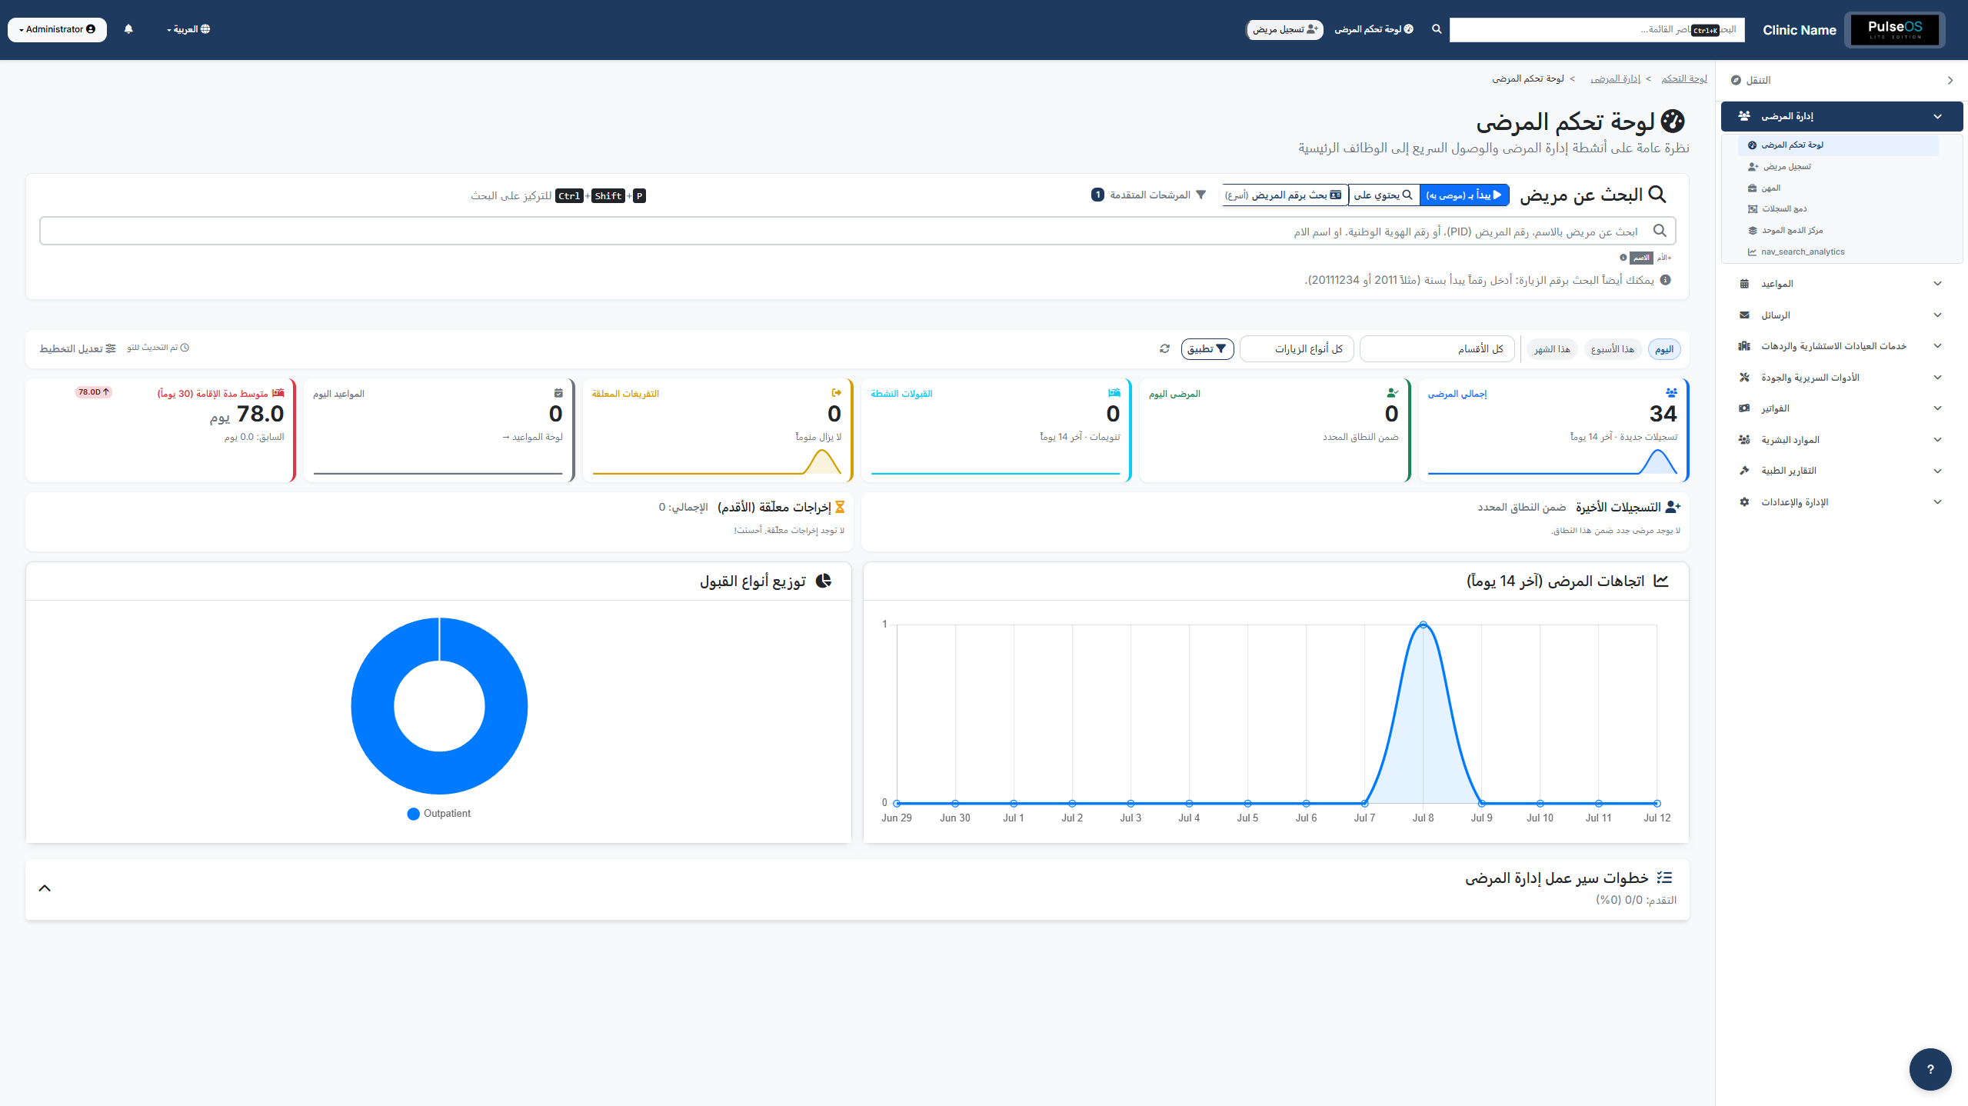Click 'تعديل التخطيط' edit layout

tap(78, 348)
